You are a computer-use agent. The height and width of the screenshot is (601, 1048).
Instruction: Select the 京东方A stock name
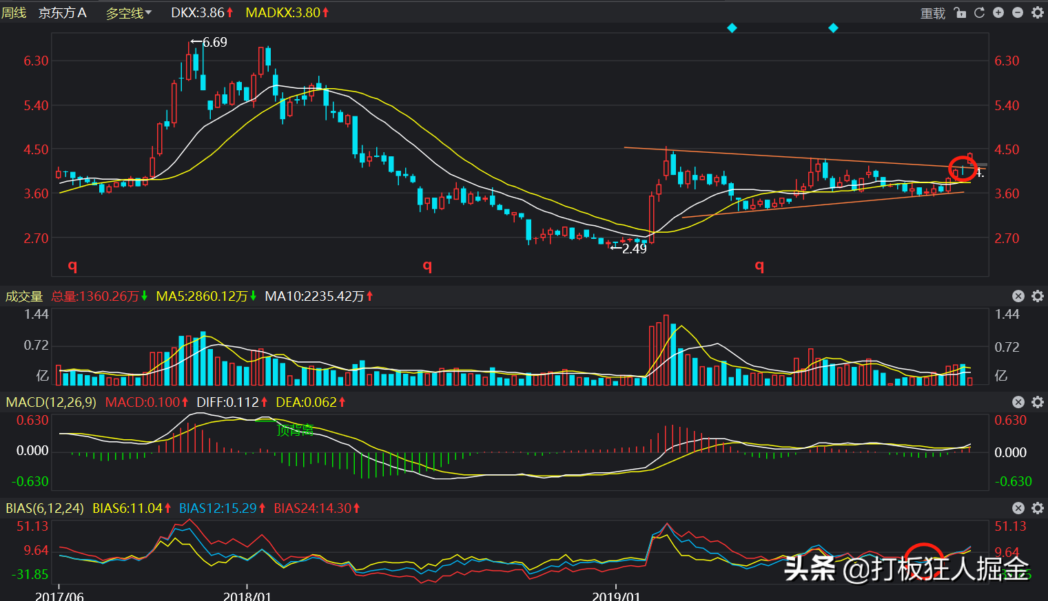(63, 12)
